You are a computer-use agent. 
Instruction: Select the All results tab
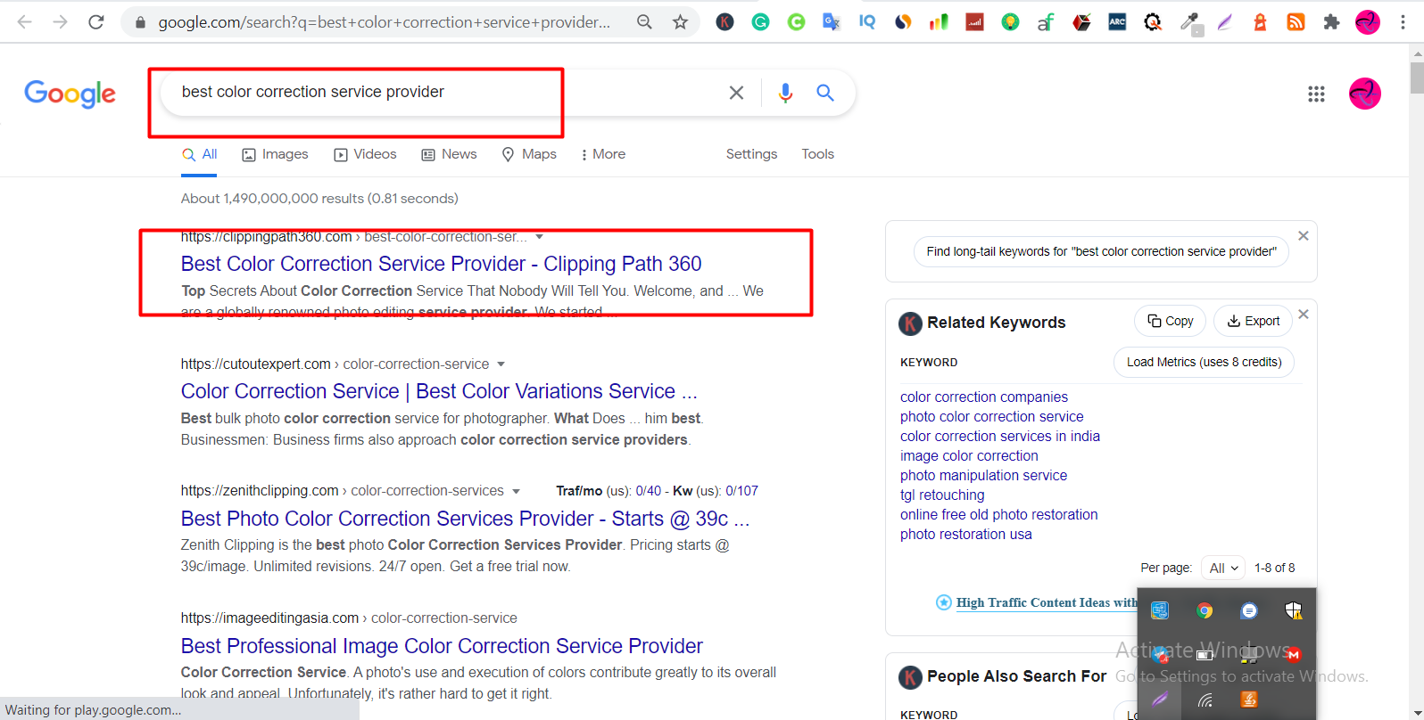click(200, 154)
